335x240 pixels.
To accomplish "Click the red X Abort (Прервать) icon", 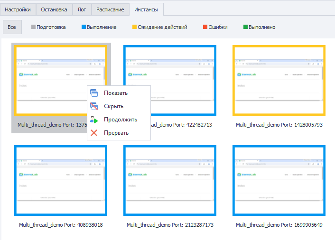I will coord(94,133).
